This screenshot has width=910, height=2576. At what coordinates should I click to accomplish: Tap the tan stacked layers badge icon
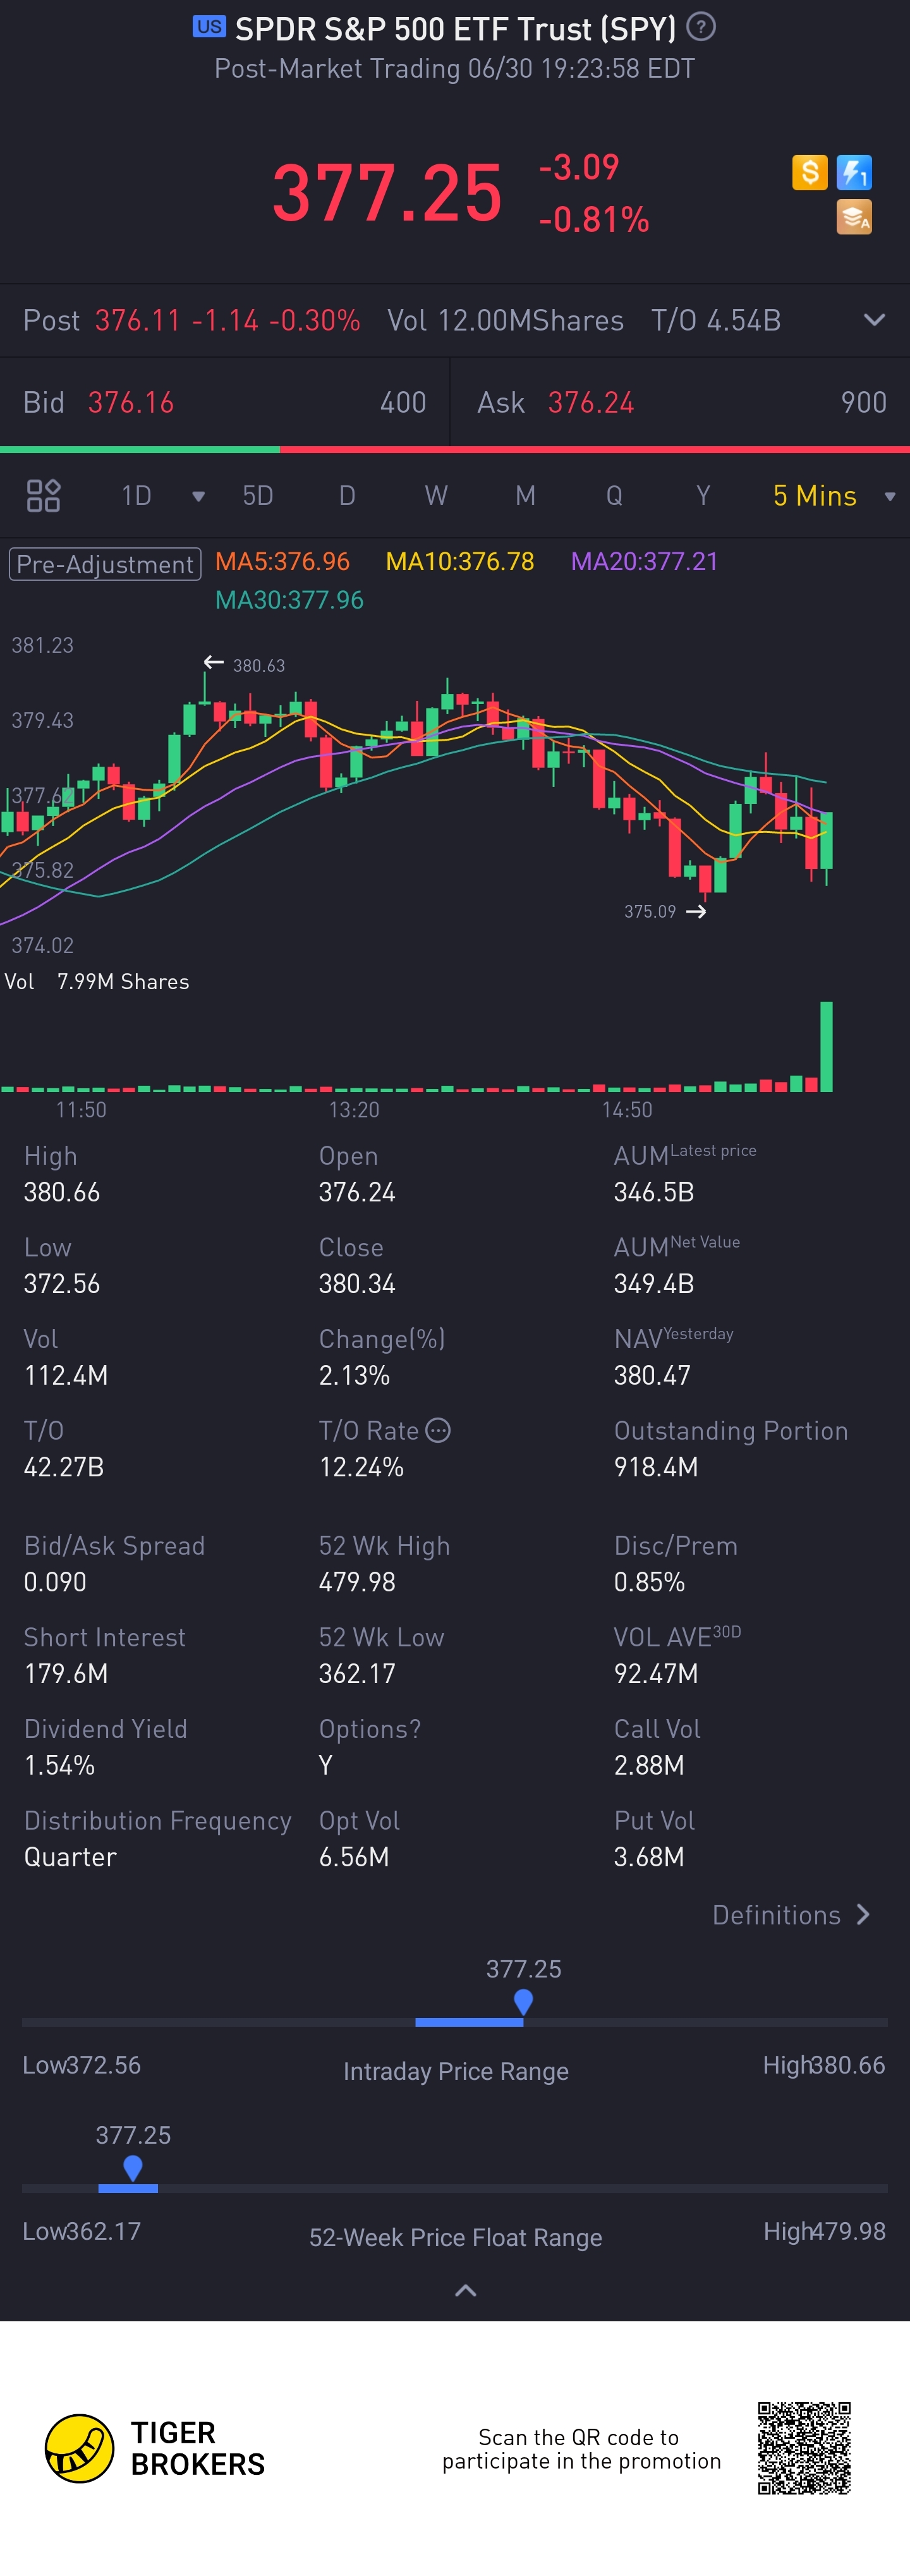click(854, 217)
